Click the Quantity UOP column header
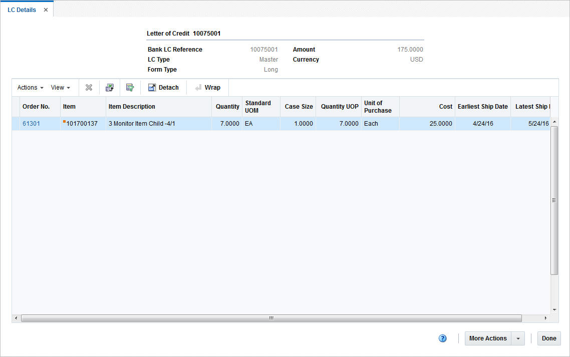 (339, 107)
